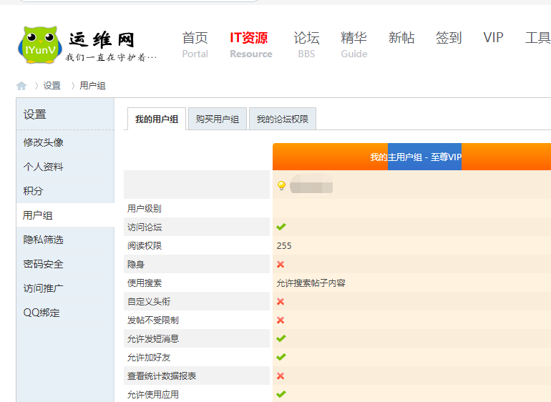Click the green check for 允许加好友

click(x=281, y=357)
